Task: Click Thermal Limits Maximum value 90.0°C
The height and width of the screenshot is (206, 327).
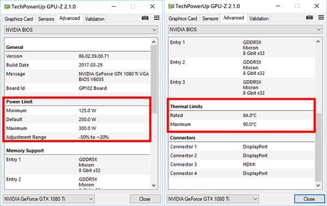Action: 250,124
